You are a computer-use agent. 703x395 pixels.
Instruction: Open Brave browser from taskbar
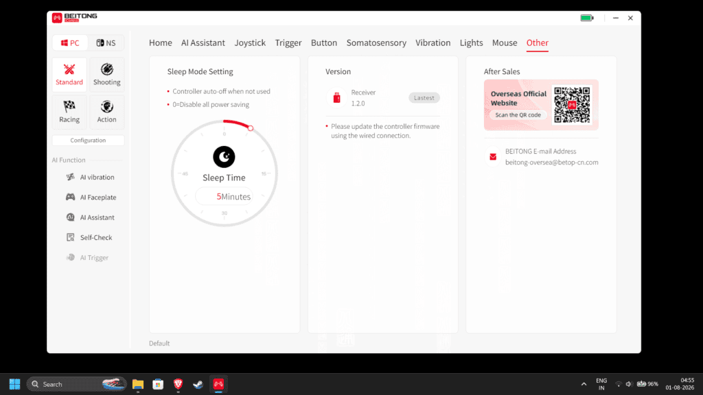(x=178, y=384)
